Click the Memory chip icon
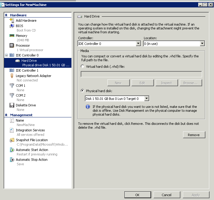214x200 pixels. (x=12, y=36)
